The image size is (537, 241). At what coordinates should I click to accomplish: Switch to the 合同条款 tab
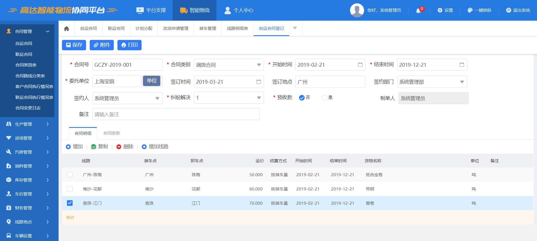[112, 133]
